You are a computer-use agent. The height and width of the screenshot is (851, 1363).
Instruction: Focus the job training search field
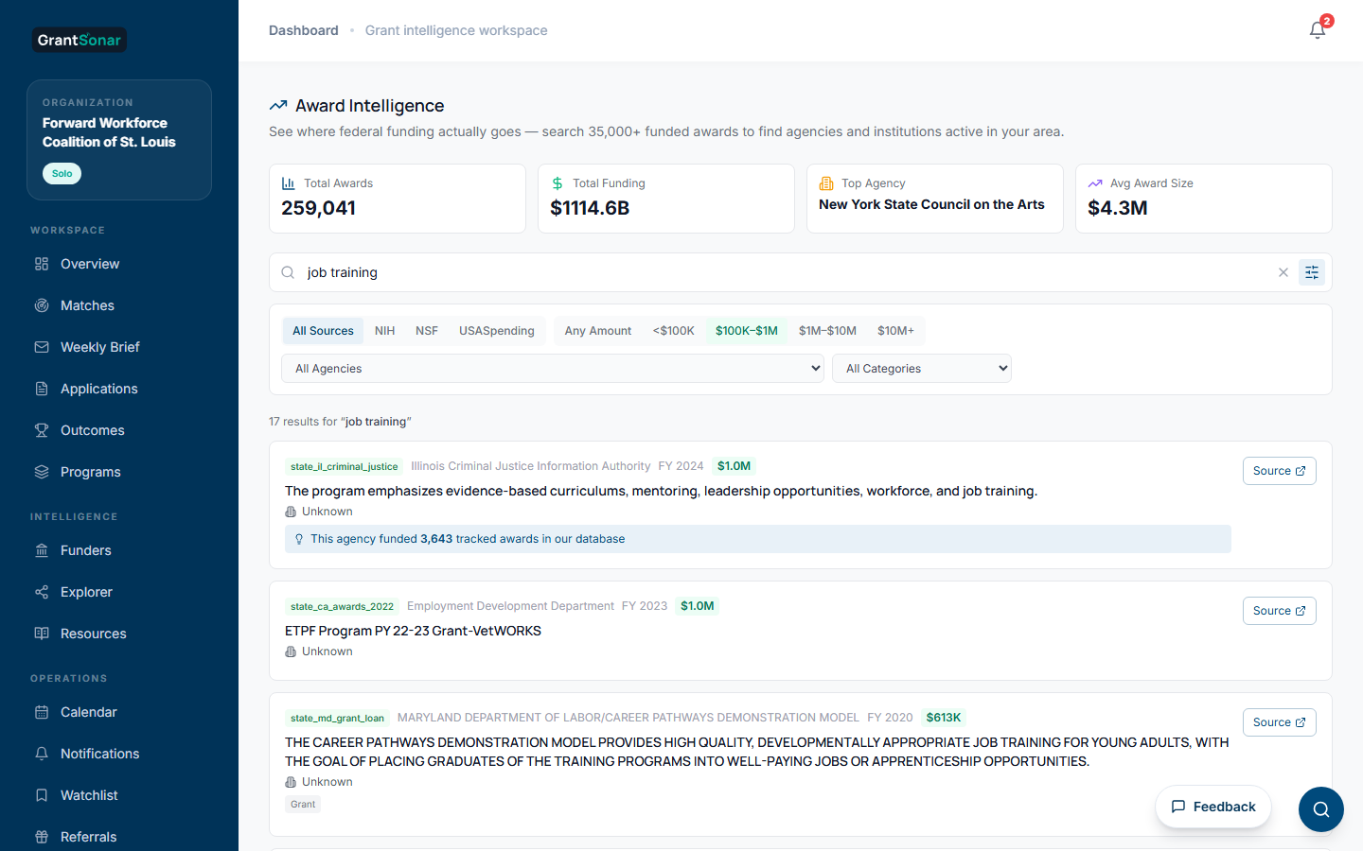click(788, 272)
